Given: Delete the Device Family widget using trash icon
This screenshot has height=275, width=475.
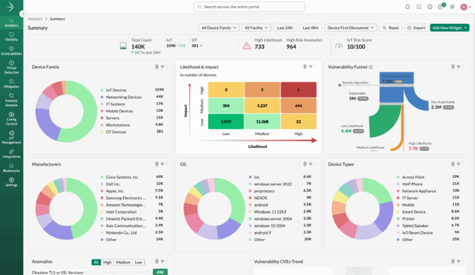Looking at the screenshot, I should click(x=156, y=67).
